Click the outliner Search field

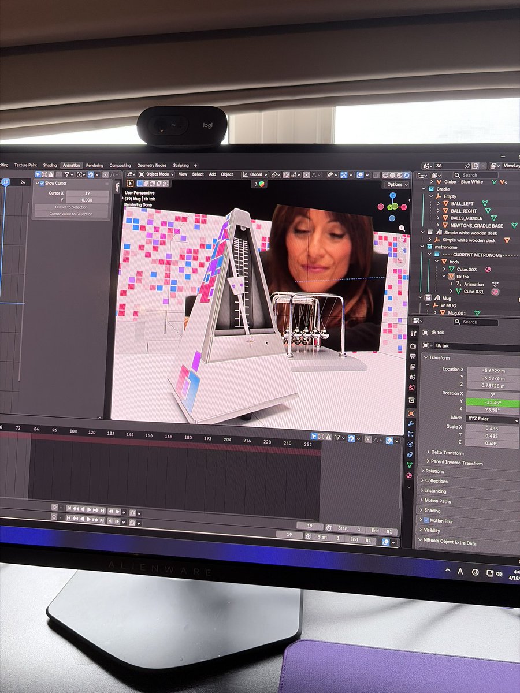pyautogui.click(x=474, y=175)
